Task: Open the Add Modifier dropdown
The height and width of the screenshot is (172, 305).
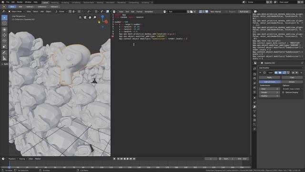Action: (281, 68)
